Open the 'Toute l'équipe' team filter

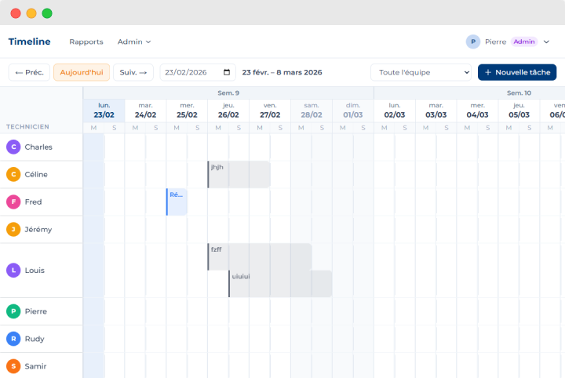coord(421,72)
